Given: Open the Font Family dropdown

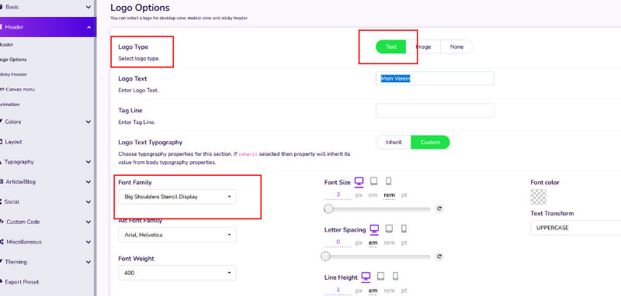Looking at the screenshot, I should point(178,197).
